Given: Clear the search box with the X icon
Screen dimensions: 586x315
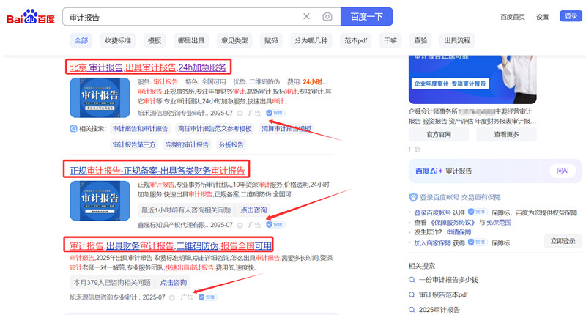Looking at the screenshot, I should [x=306, y=16].
